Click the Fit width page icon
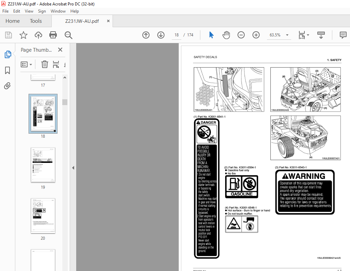 pyautogui.click(x=302, y=35)
